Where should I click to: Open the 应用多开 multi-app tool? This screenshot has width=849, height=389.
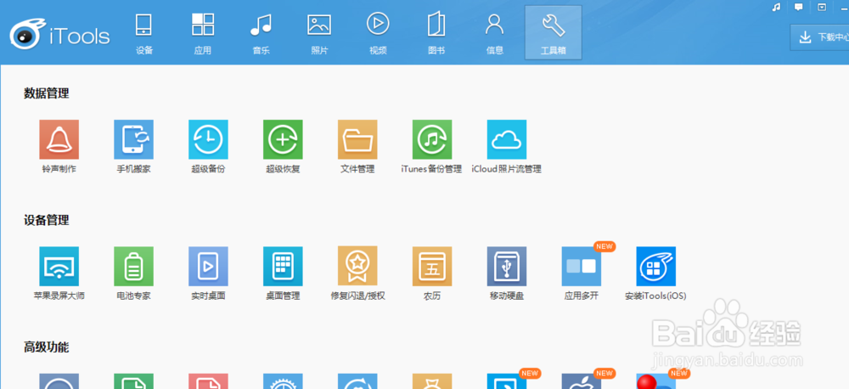582,267
